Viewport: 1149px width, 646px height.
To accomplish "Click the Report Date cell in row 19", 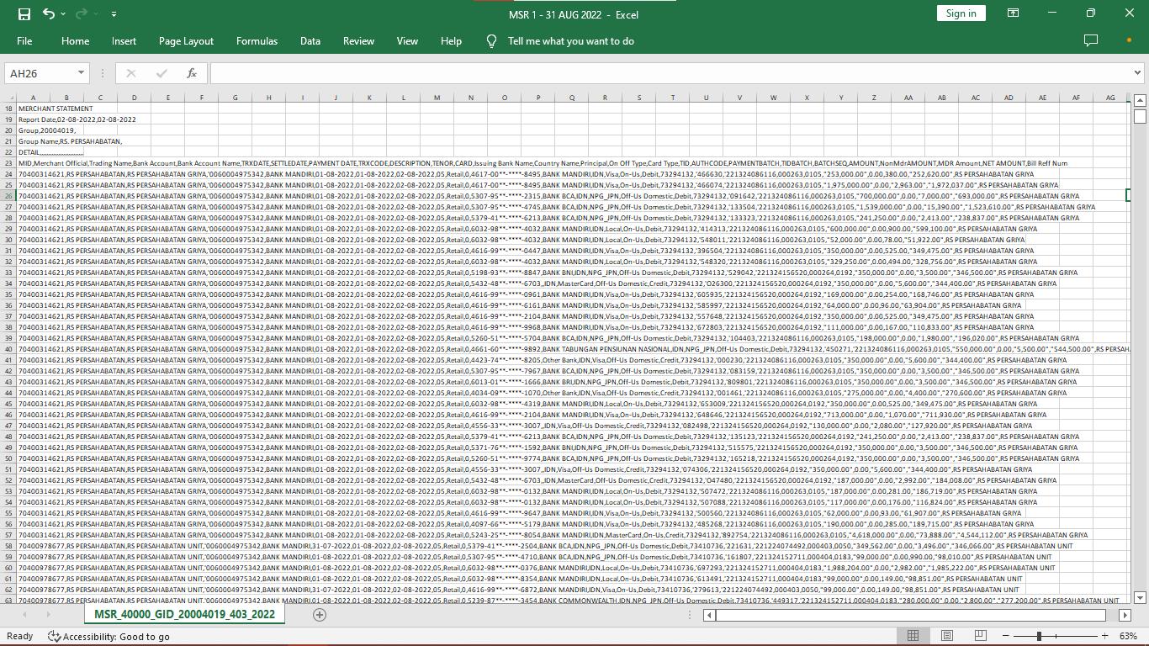I will pos(77,119).
